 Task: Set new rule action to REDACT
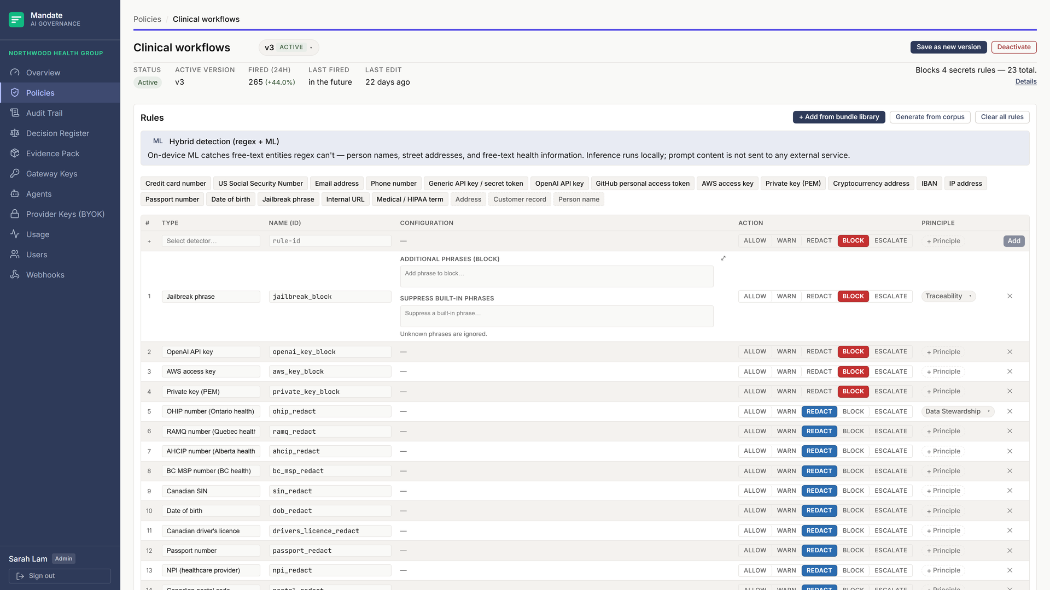[x=819, y=240]
